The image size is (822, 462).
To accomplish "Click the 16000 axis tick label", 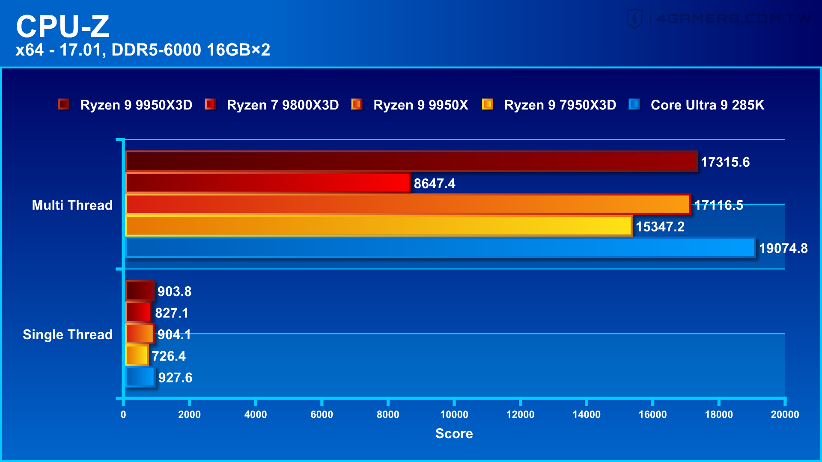I will point(652,414).
